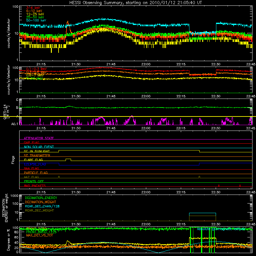The width and height of the screenshot is (256, 256).
Task: Select the MAX_DET_VS_TOT legend label
Action: pos(39,235)
